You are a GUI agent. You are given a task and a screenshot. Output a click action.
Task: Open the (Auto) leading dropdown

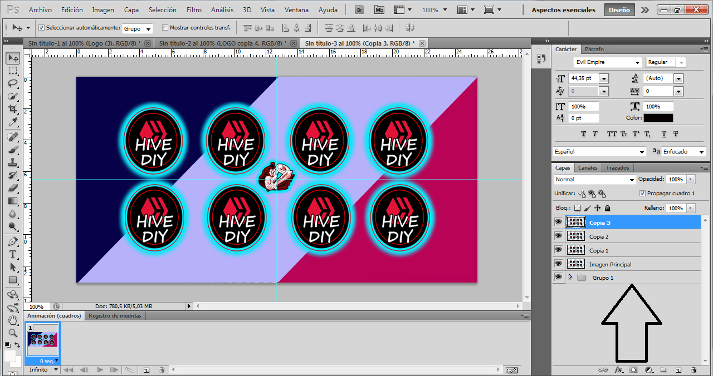tap(678, 78)
